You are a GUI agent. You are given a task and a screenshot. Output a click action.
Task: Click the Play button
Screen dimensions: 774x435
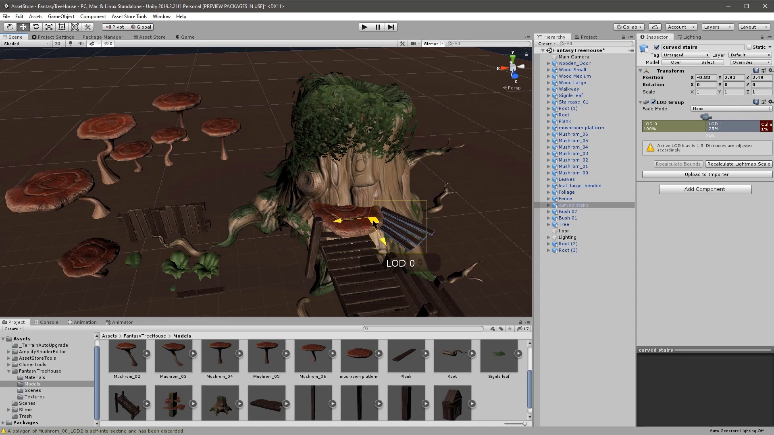click(x=364, y=27)
